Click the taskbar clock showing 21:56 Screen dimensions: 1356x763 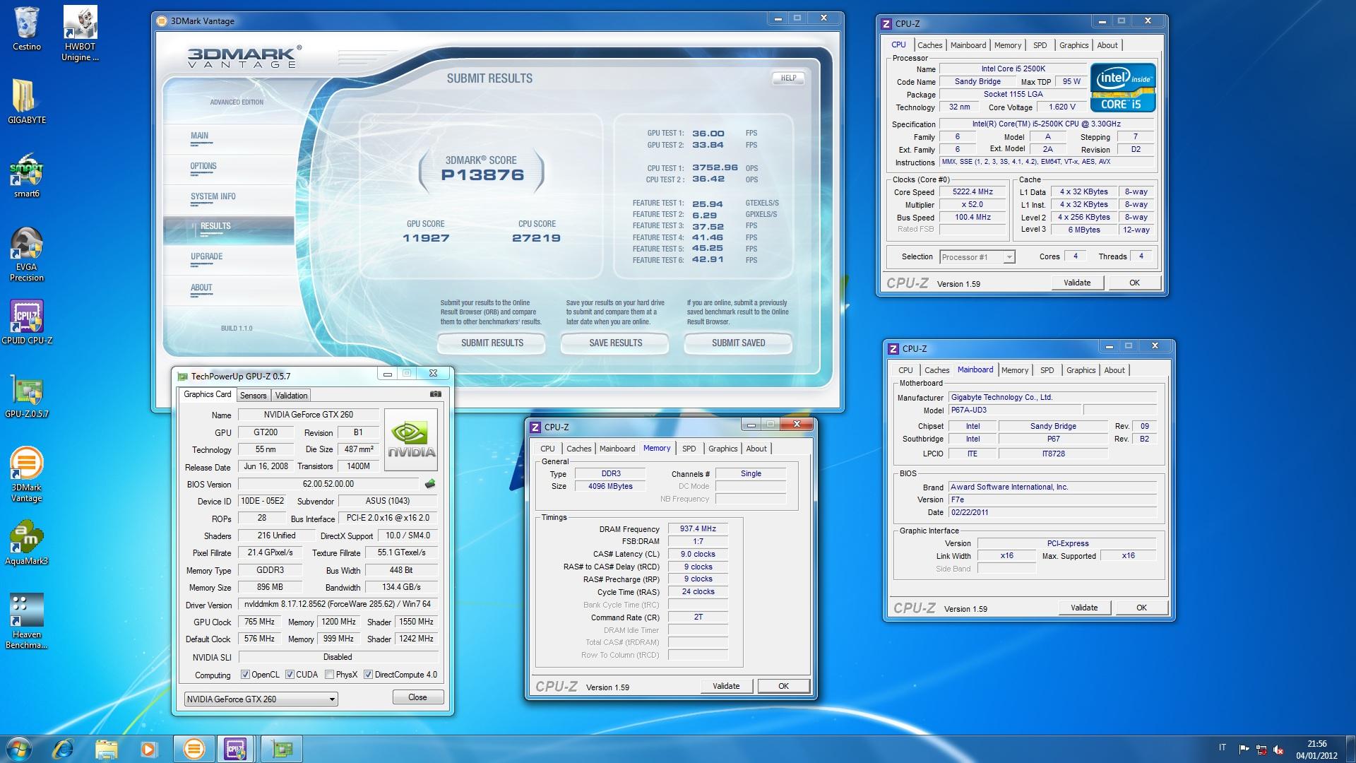1316,750
